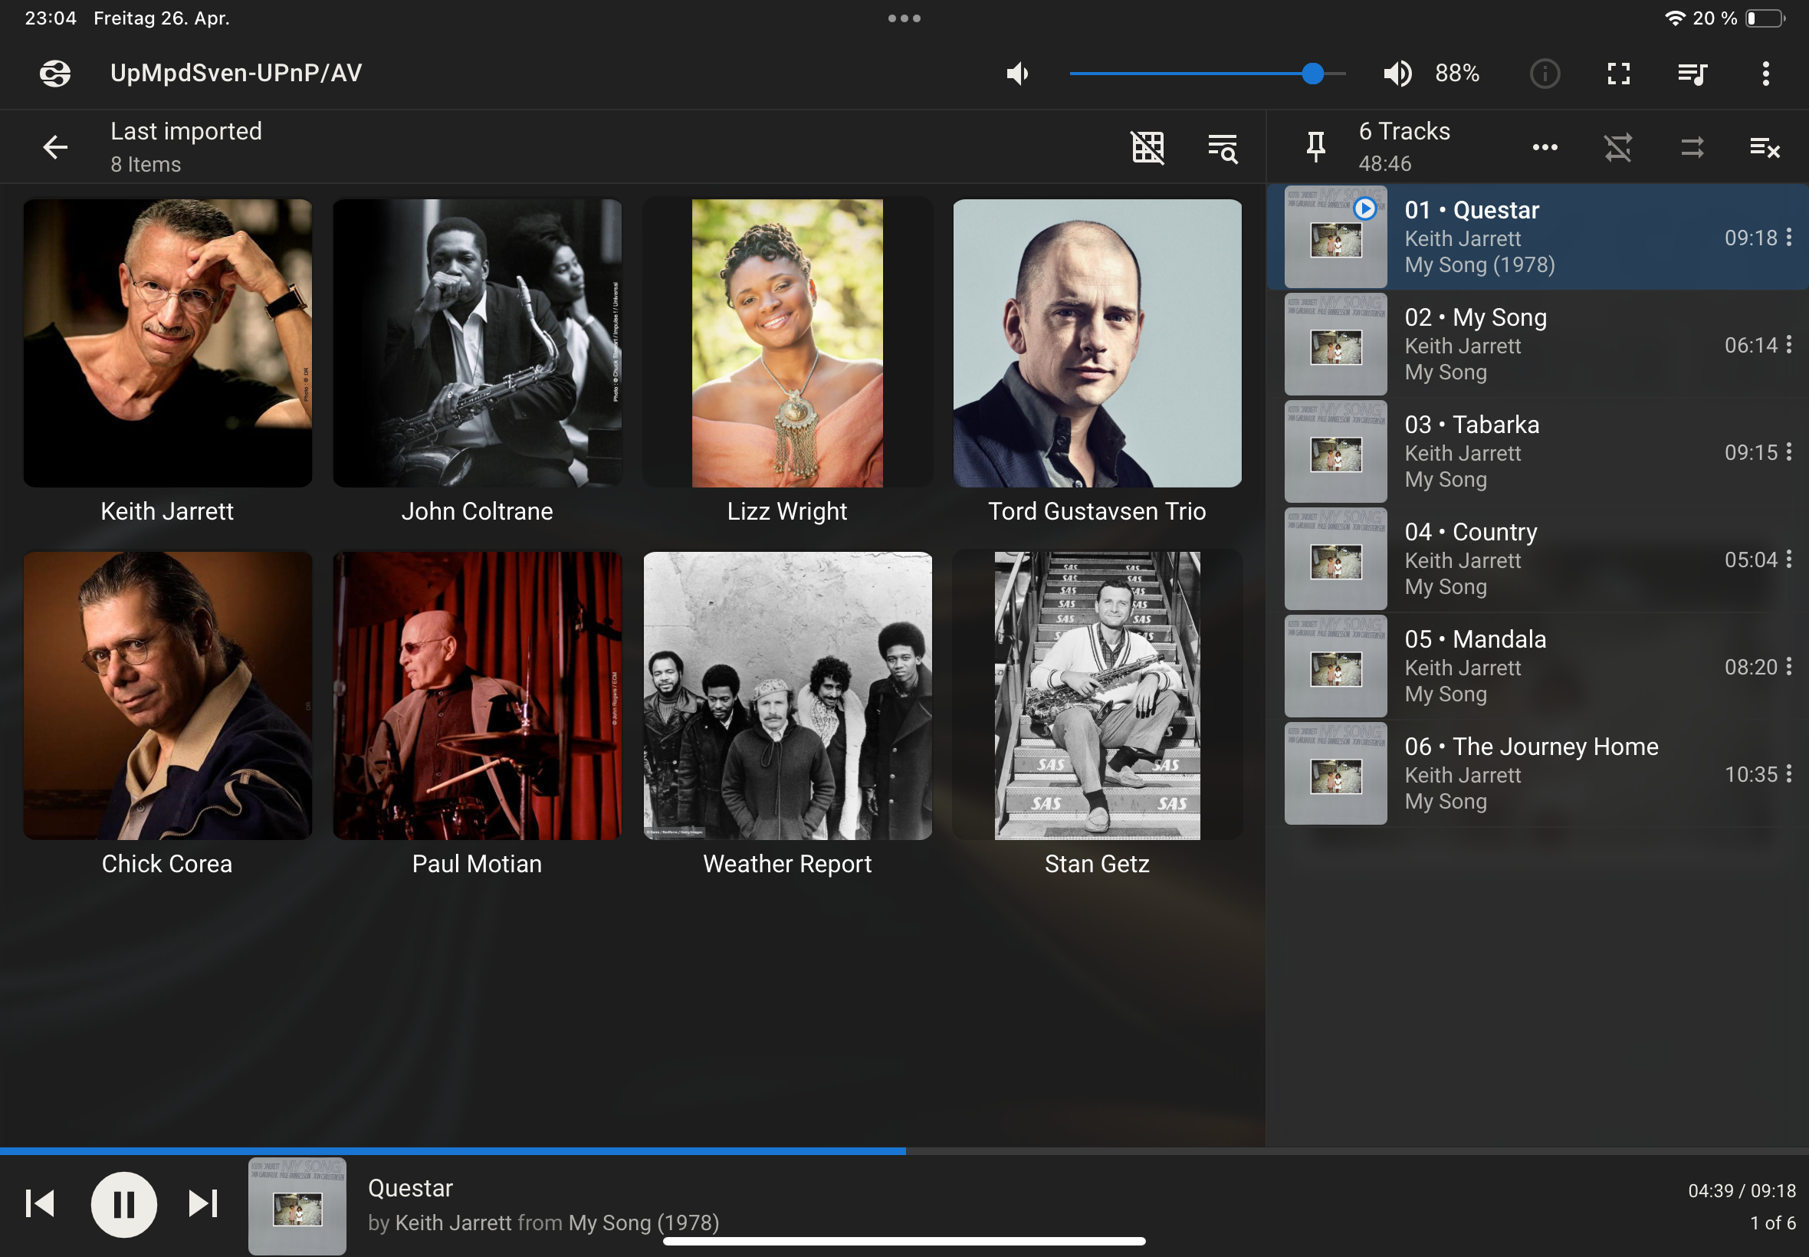Screen dimensions: 1809x1257
Task: Open options for the Tabarka track
Action: tap(1788, 451)
